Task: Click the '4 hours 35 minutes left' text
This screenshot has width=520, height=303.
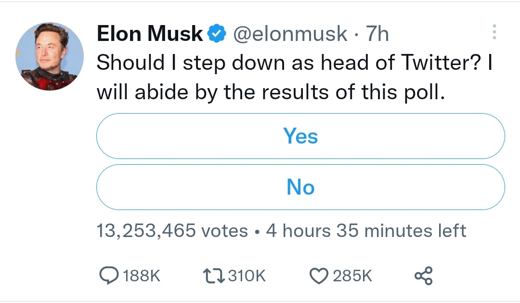Action: point(366,231)
